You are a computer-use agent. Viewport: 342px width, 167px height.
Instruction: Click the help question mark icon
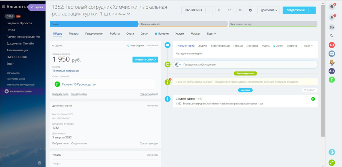click(332, 7)
